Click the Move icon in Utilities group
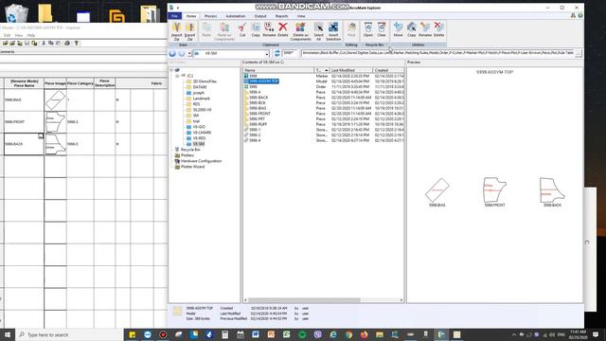This screenshot has width=606, height=341. [398, 29]
